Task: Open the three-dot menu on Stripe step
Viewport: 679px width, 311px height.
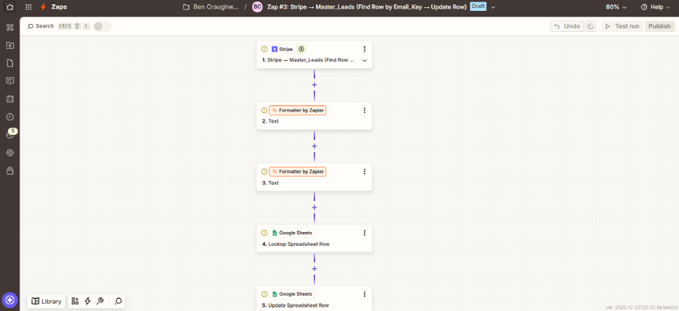Action: pos(365,49)
